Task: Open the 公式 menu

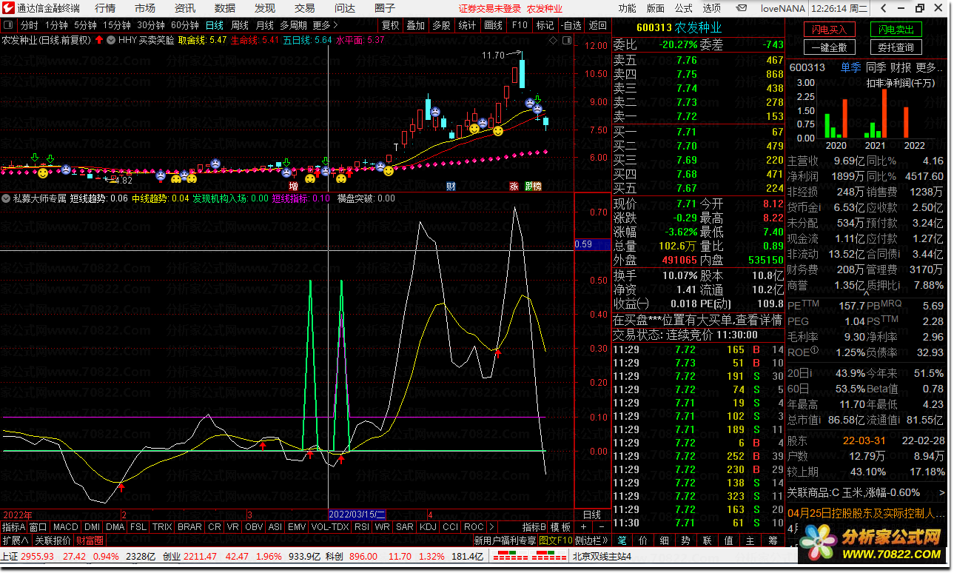Action: point(683,8)
